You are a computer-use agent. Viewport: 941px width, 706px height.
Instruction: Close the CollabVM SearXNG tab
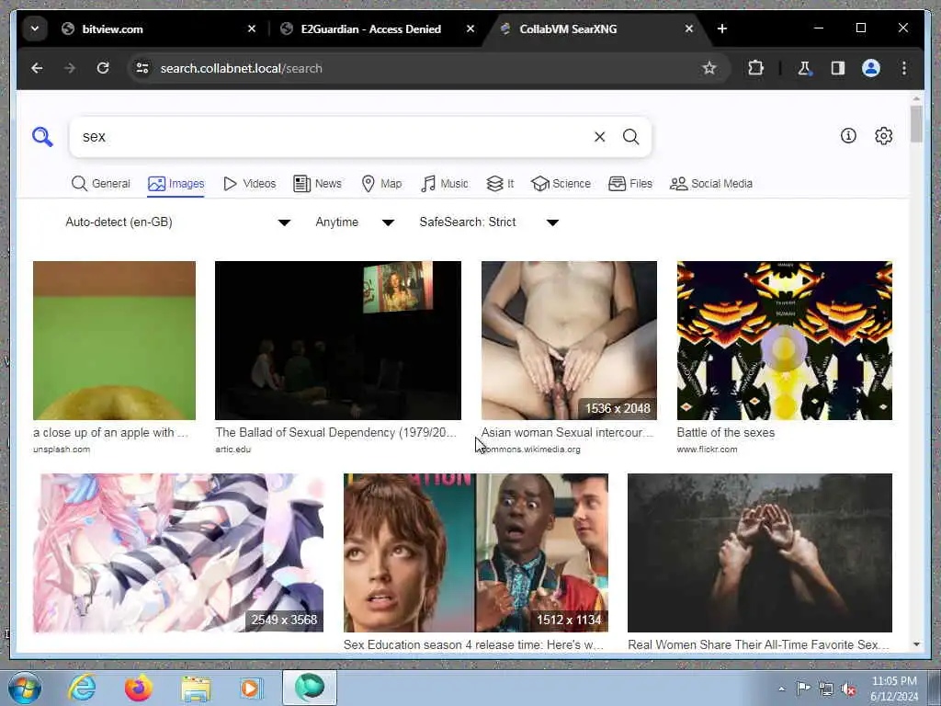pos(689,28)
